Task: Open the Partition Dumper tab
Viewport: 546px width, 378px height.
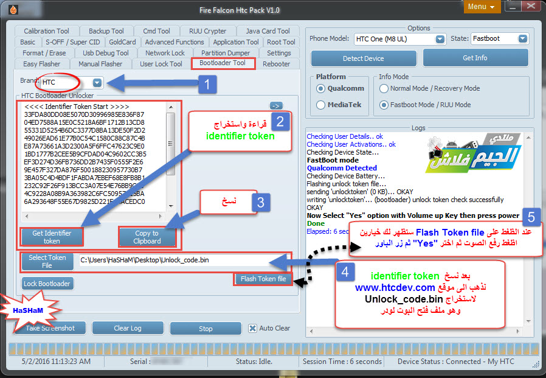Action: coord(226,53)
